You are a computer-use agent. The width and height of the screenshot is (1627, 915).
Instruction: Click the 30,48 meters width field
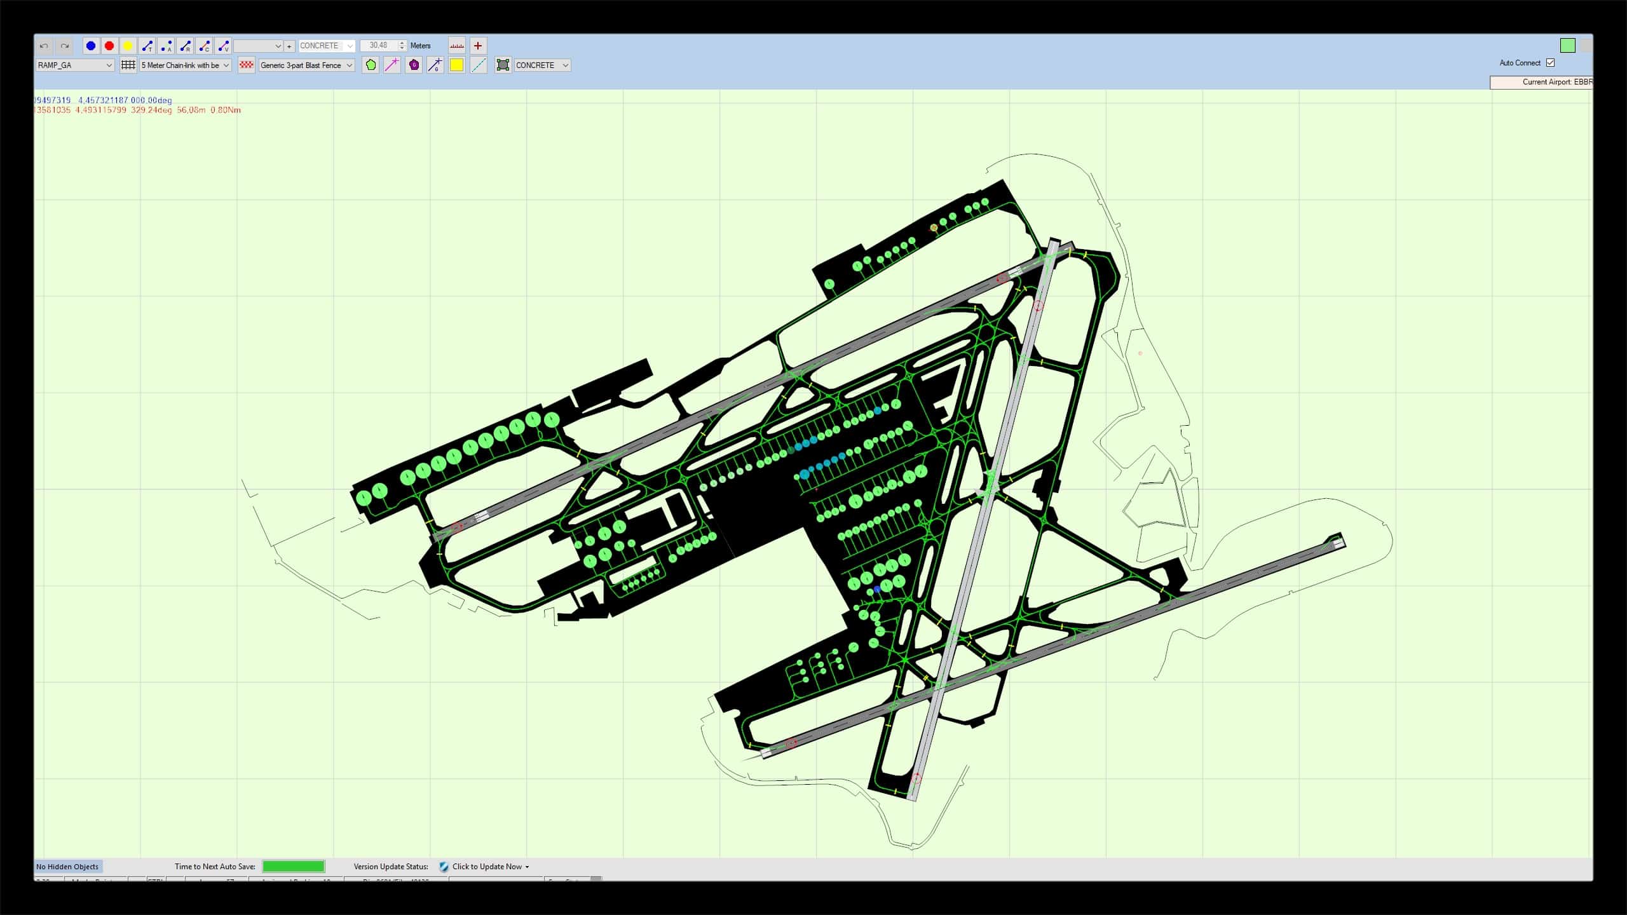[379, 46]
